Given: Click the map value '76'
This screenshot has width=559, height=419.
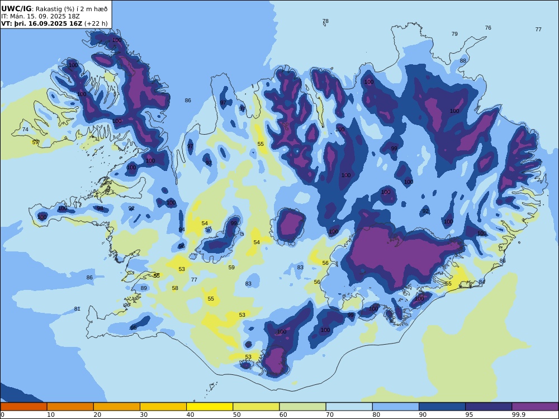Looking at the screenshot, I should tap(488, 28).
